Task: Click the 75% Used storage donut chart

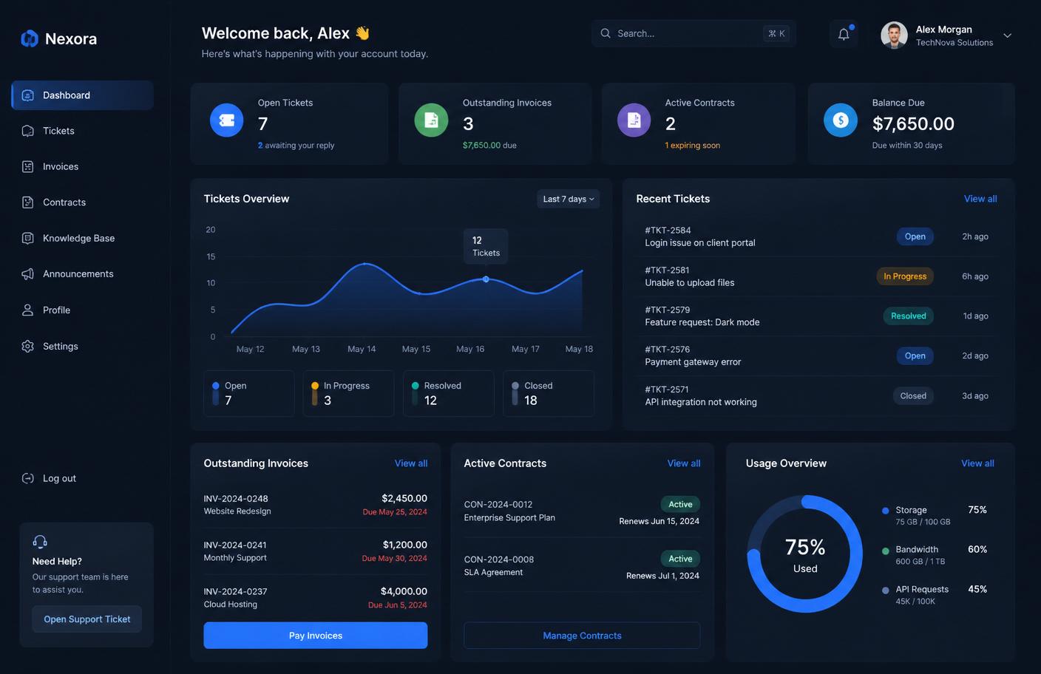Action: (805, 554)
